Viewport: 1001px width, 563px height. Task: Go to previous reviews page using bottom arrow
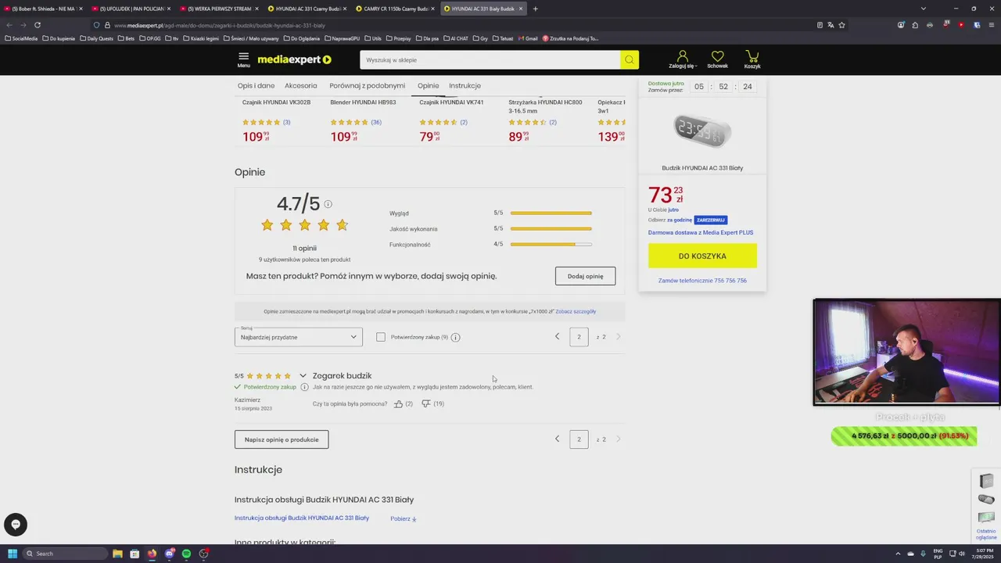pos(558,439)
